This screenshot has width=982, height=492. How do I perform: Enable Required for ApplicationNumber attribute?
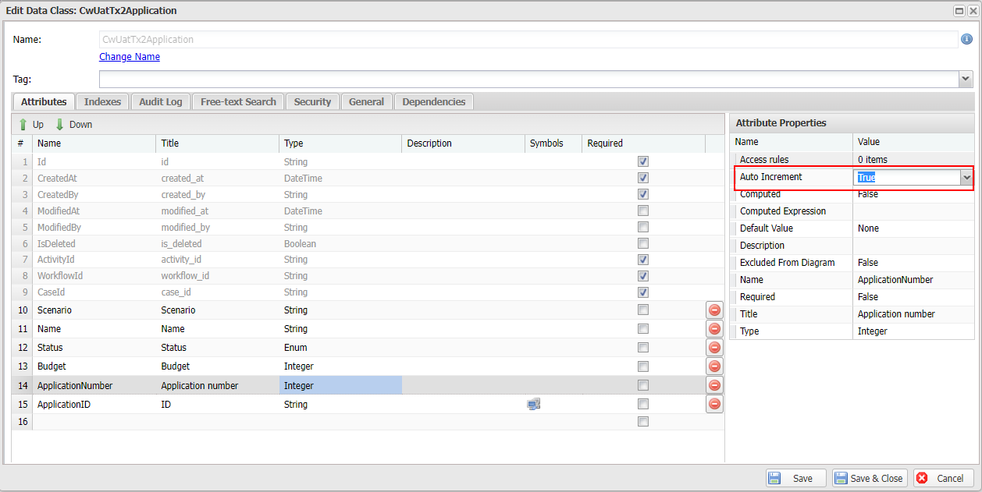pos(643,385)
